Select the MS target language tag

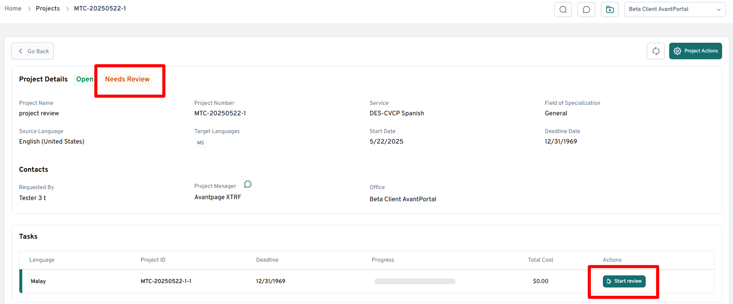click(201, 143)
